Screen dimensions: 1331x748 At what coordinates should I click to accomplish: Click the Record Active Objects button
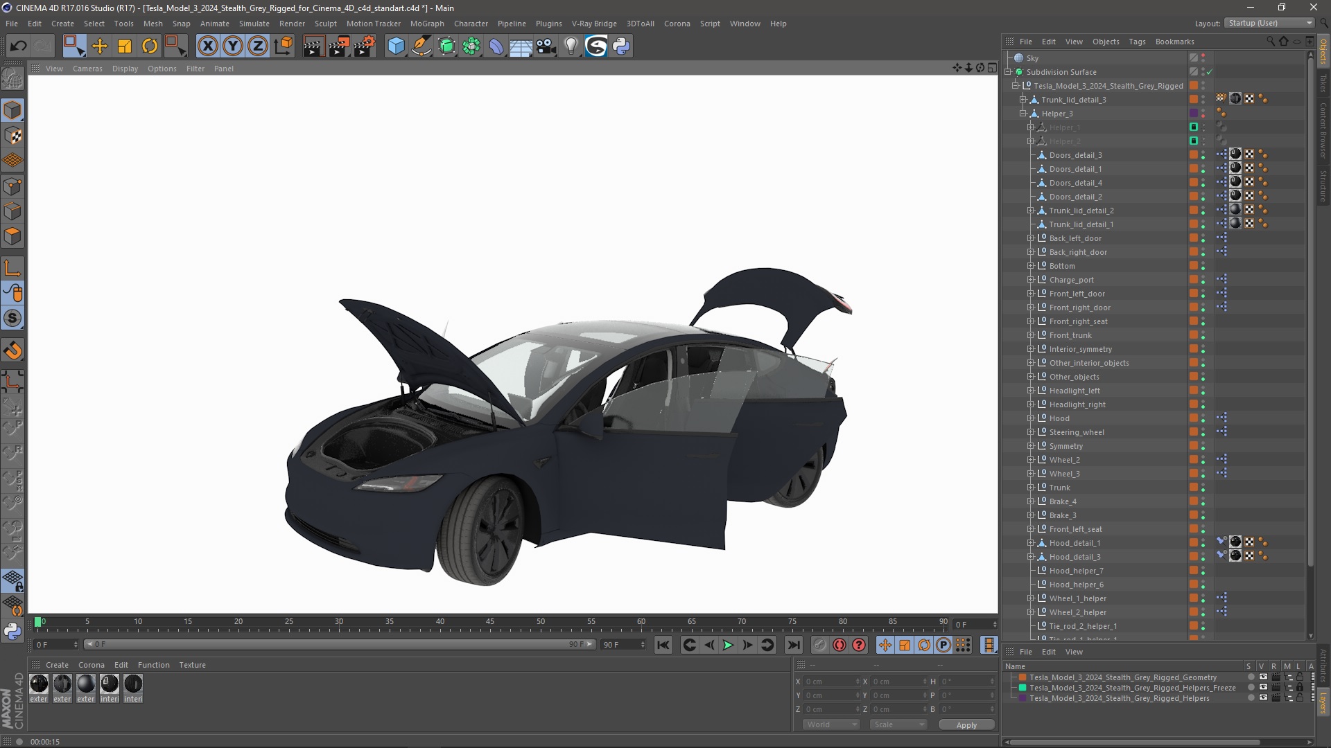click(820, 645)
